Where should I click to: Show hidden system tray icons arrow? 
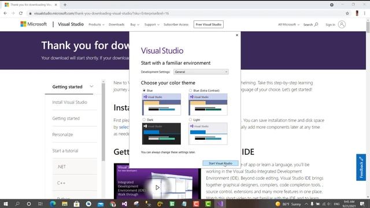(306, 204)
